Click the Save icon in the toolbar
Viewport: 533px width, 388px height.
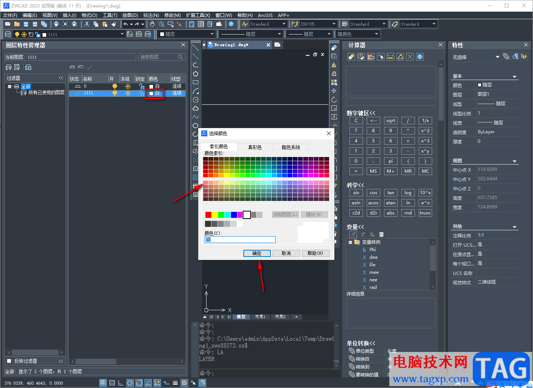tap(26, 24)
